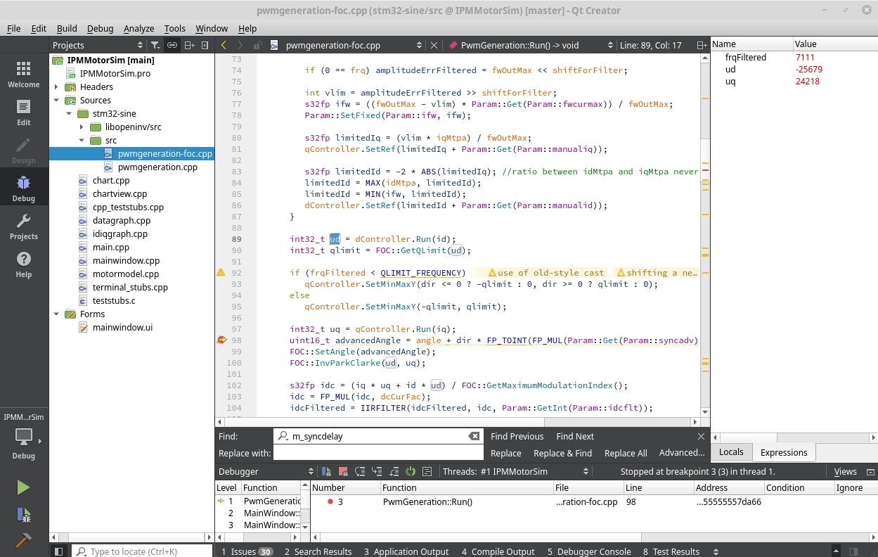Toggle synchronize with editor link icon

click(172, 45)
